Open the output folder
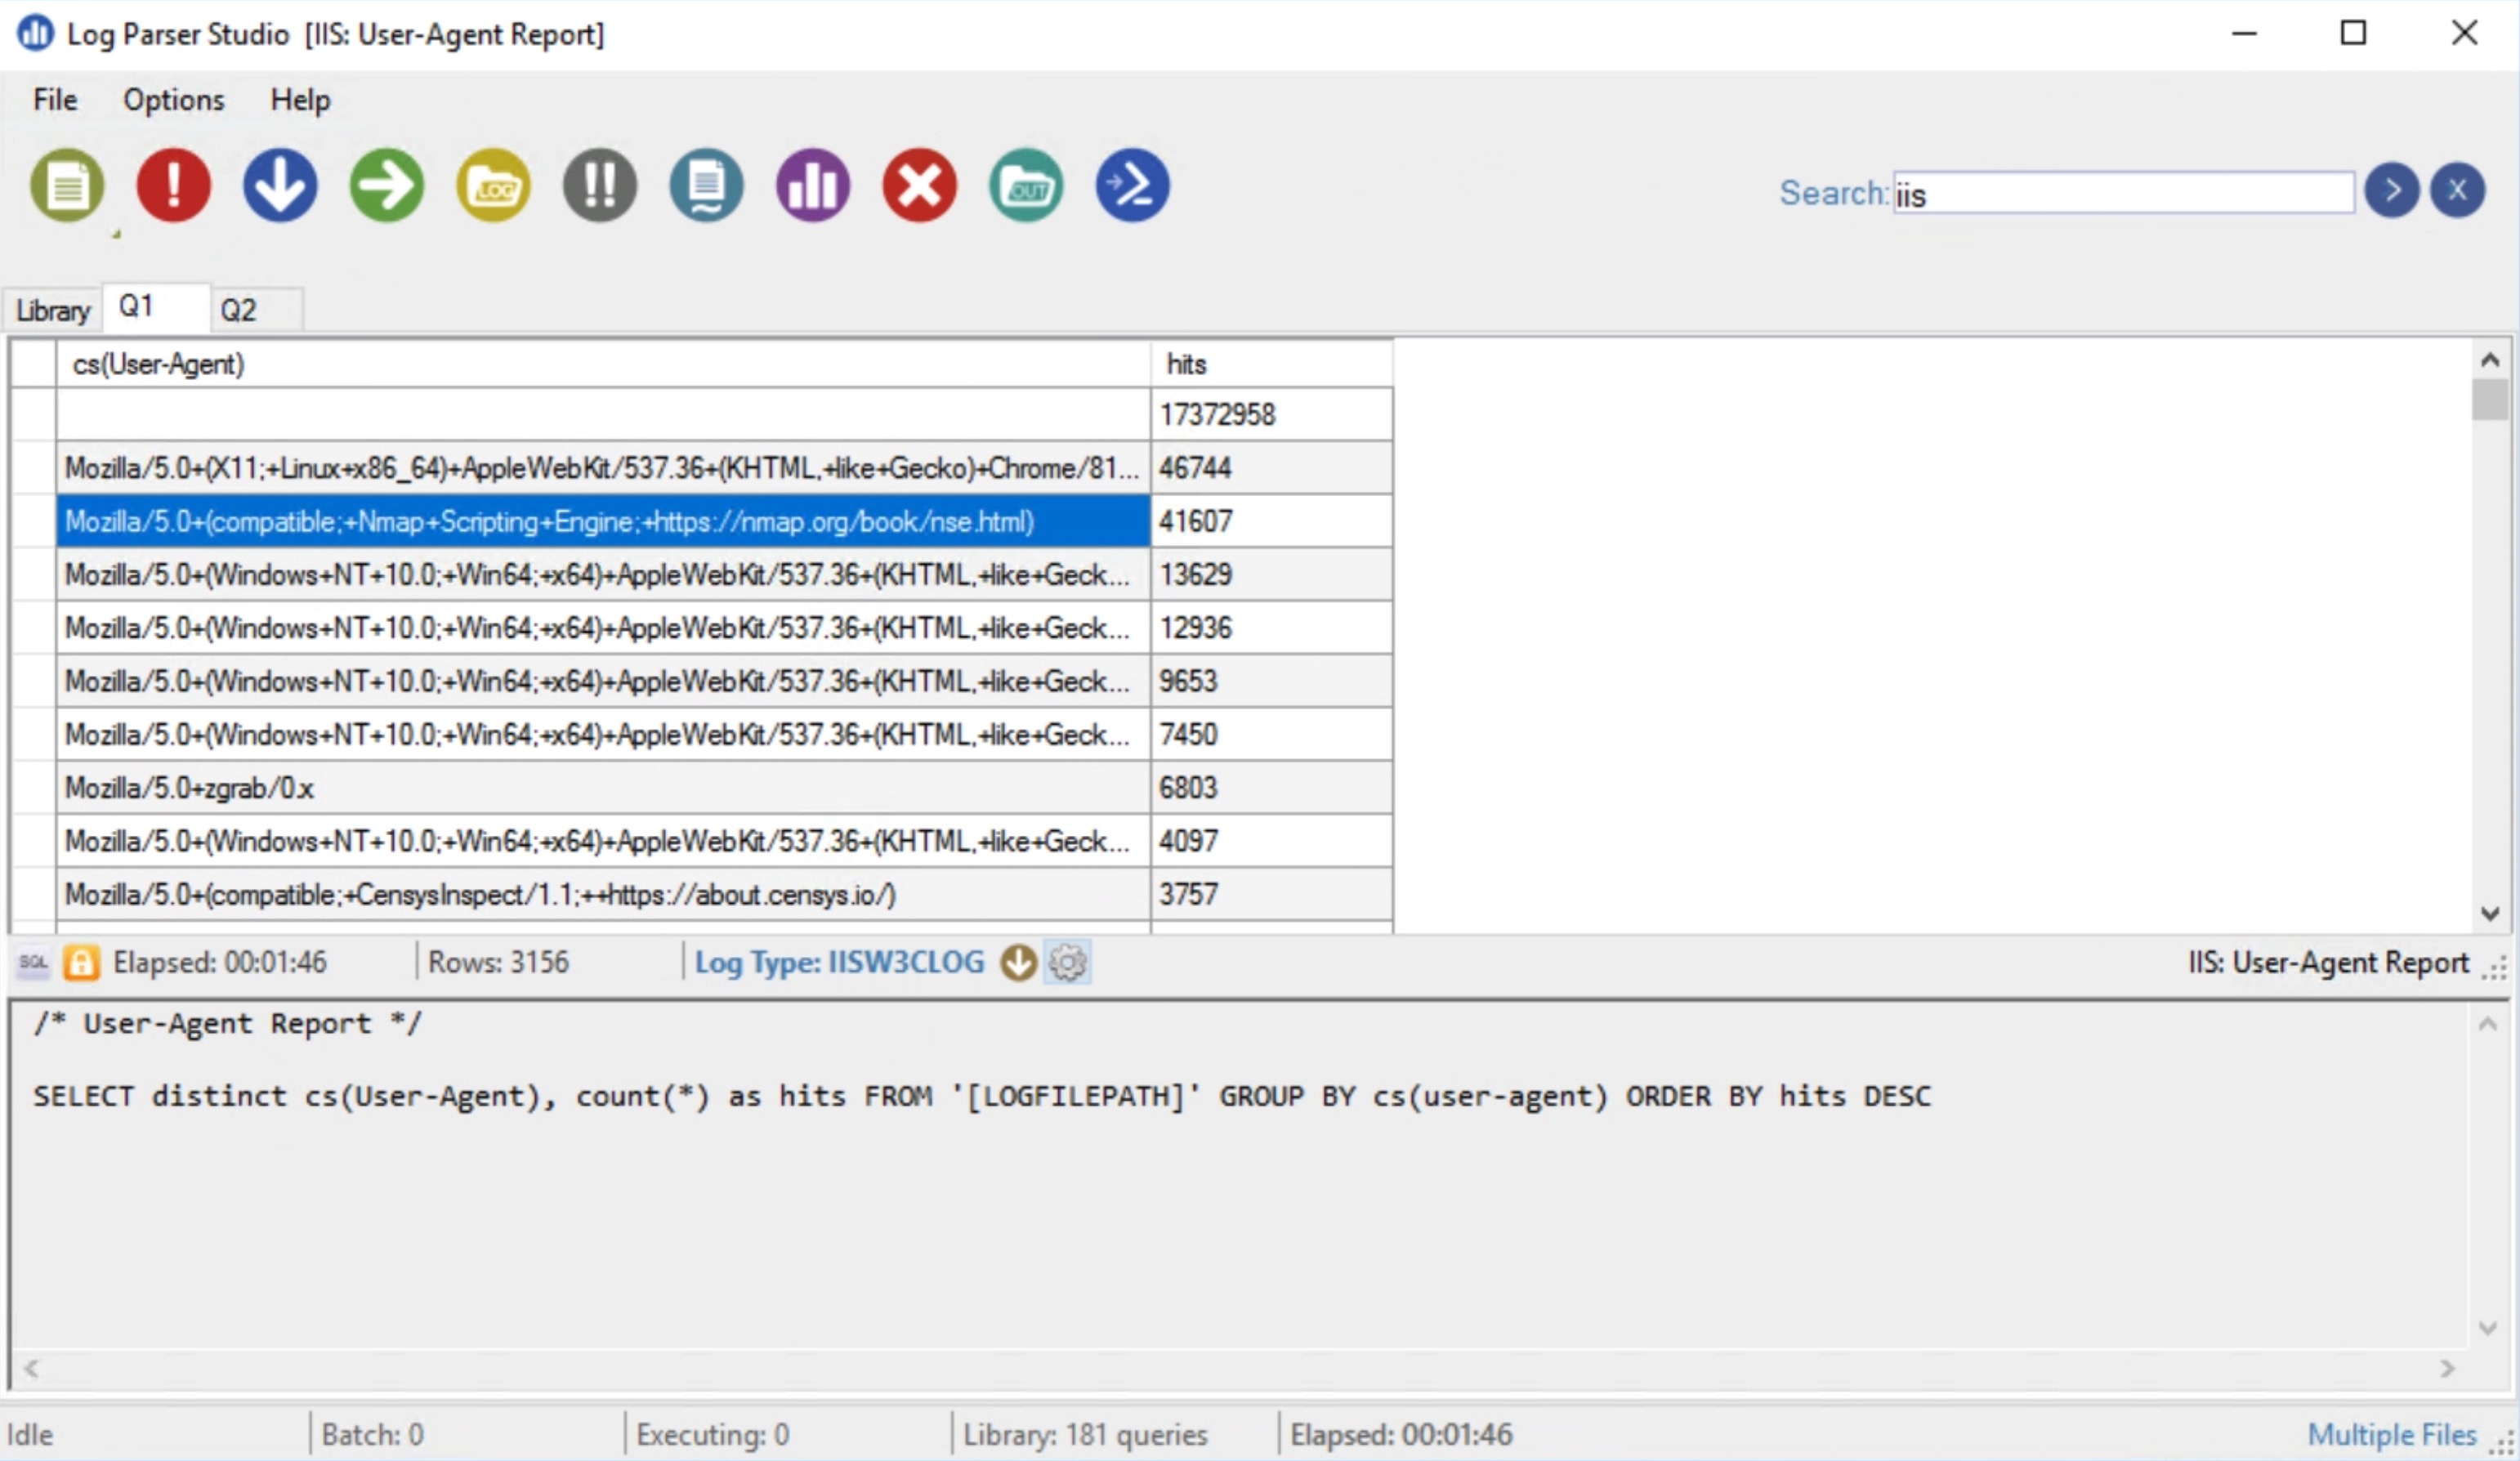Image resolution: width=2520 pixels, height=1461 pixels. pyautogui.click(x=1026, y=185)
